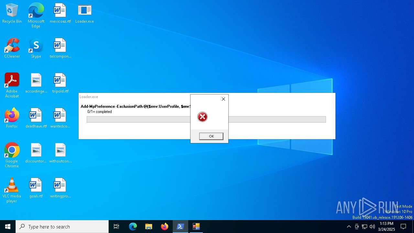Select the goali.rtf document icon
The width and height of the screenshot is (414, 233).
[x=36, y=188]
